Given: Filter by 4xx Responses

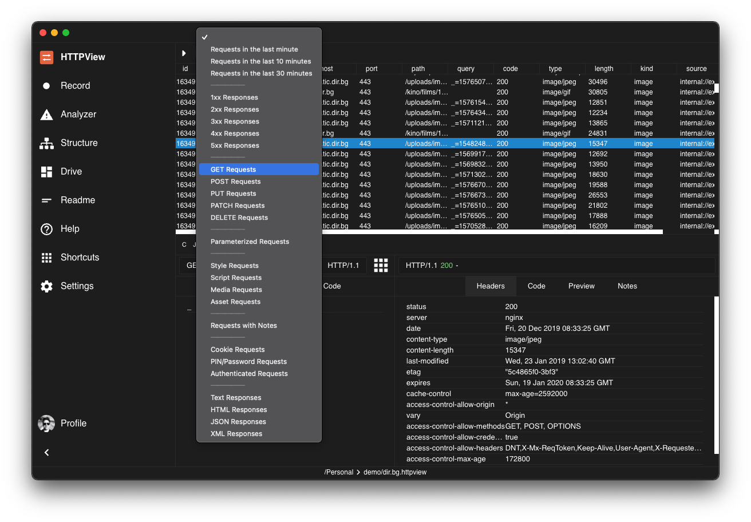Looking at the screenshot, I should click(259, 133).
